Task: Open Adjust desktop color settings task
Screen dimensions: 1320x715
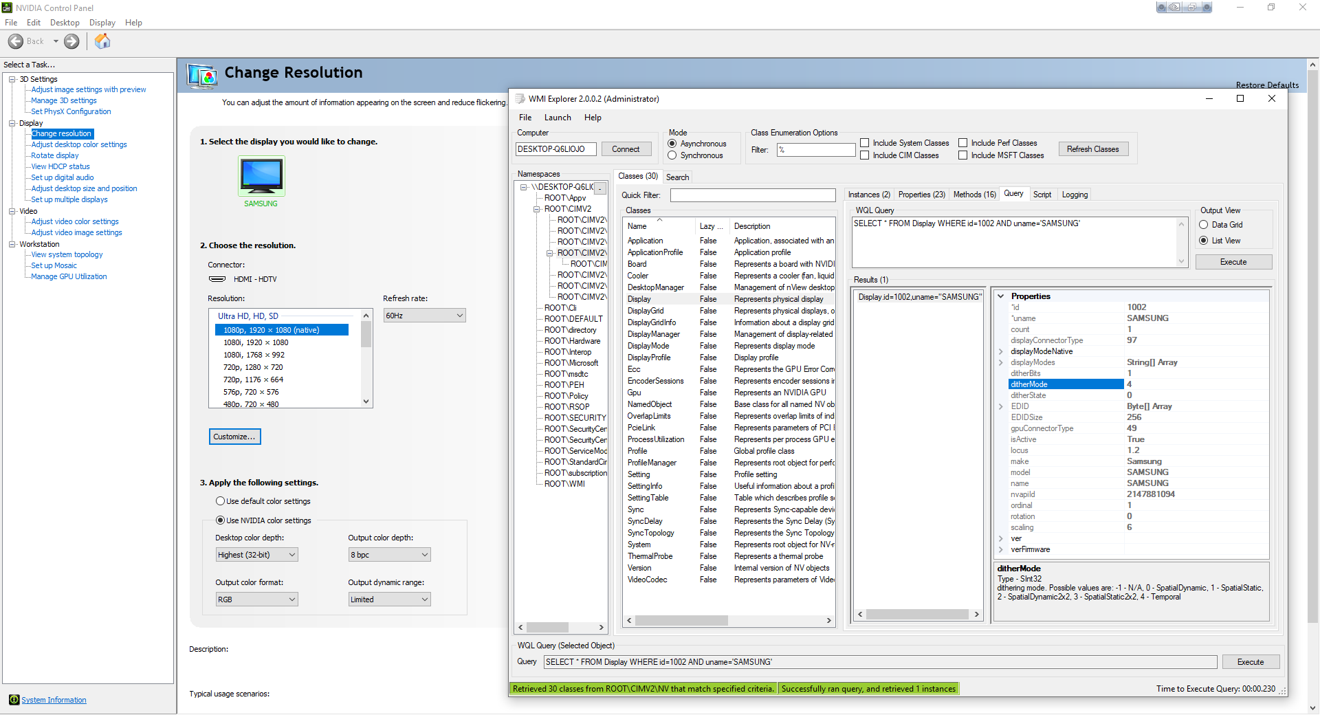Action: point(79,144)
